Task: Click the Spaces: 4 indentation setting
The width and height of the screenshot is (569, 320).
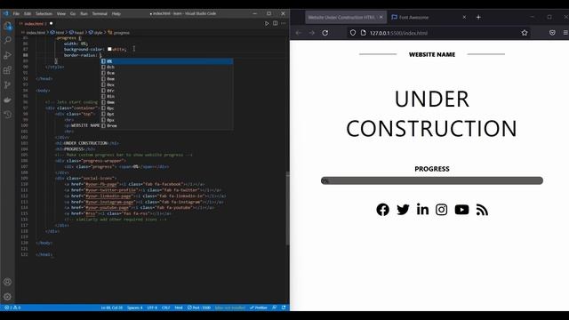Action: (x=134, y=308)
